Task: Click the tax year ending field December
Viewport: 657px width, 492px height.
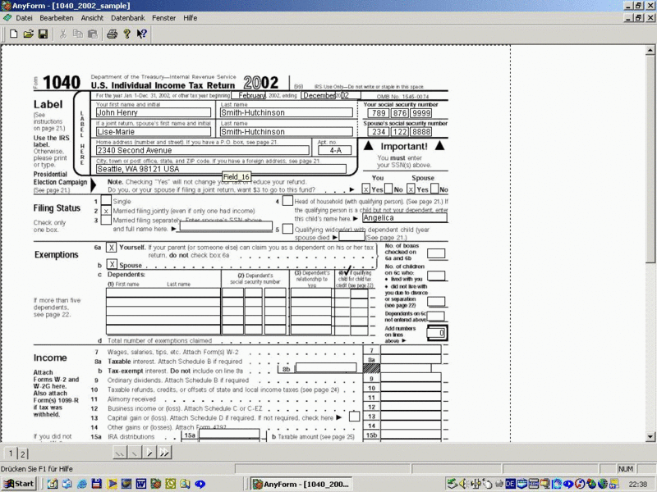Action: (x=318, y=95)
